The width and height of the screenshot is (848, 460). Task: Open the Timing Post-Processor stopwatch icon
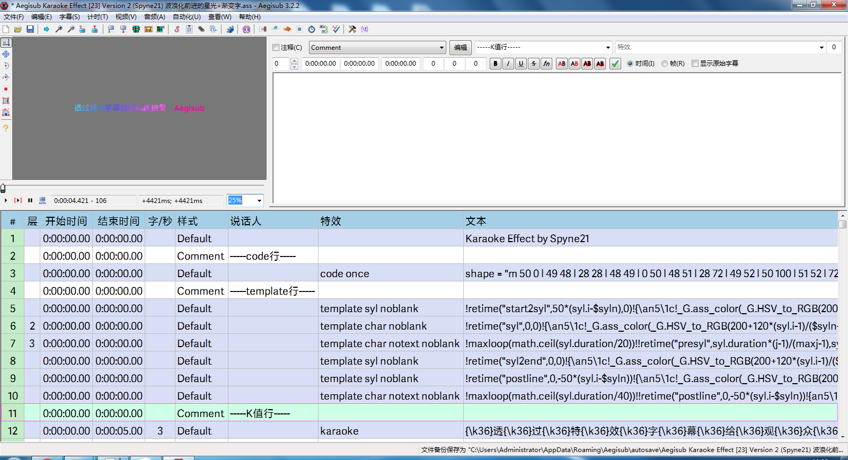[x=312, y=29]
